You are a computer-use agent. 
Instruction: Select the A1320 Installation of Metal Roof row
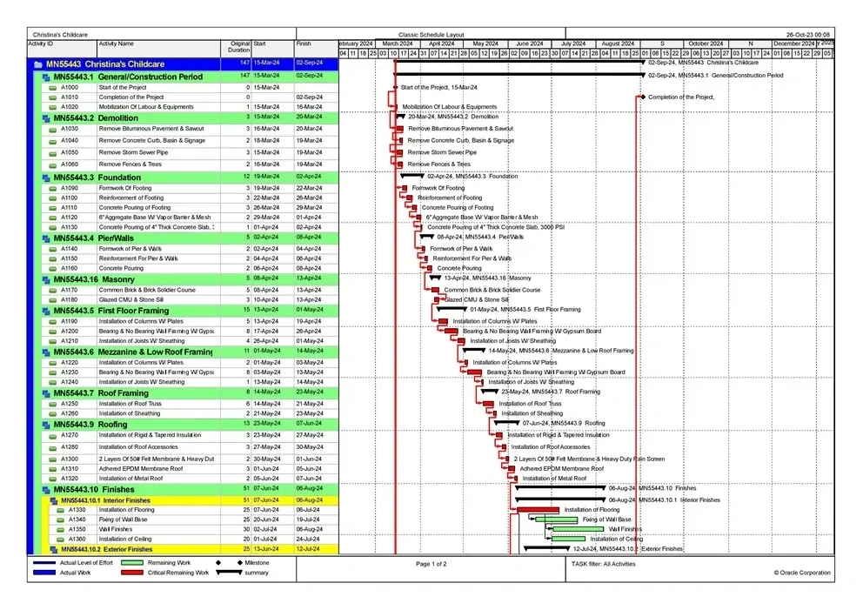pyautogui.click(x=191, y=479)
